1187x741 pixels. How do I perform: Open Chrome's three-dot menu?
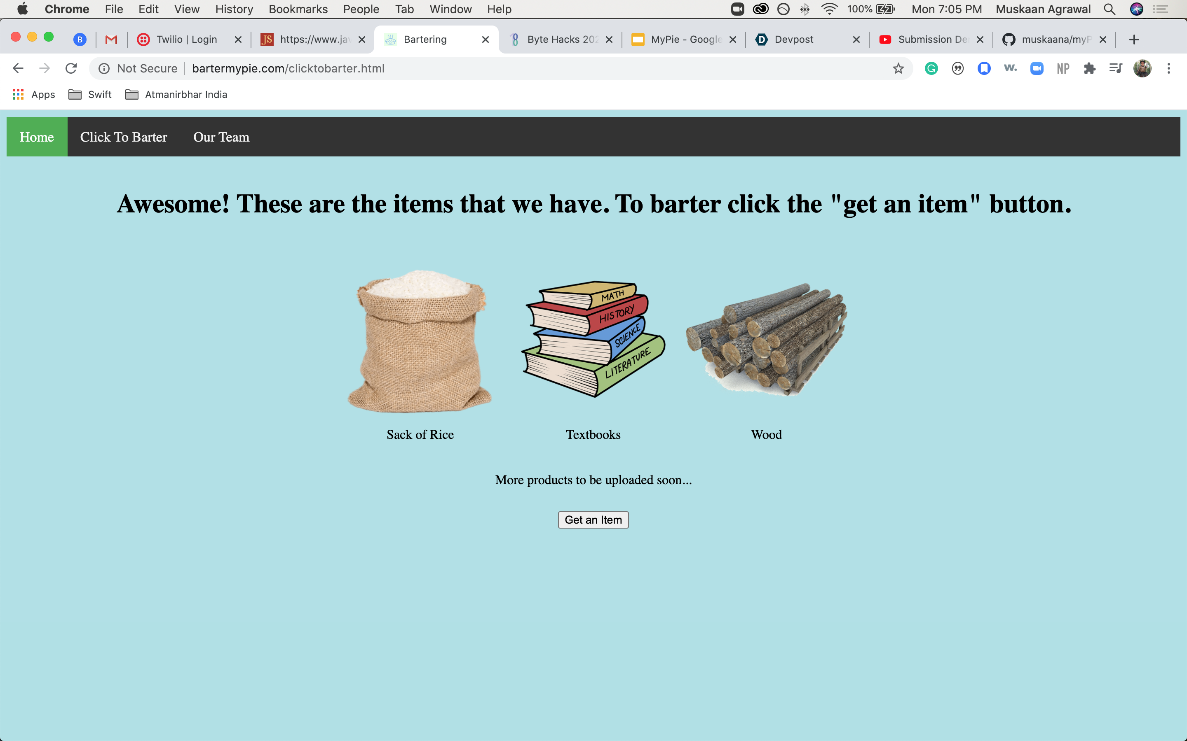(x=1169, y=68)
